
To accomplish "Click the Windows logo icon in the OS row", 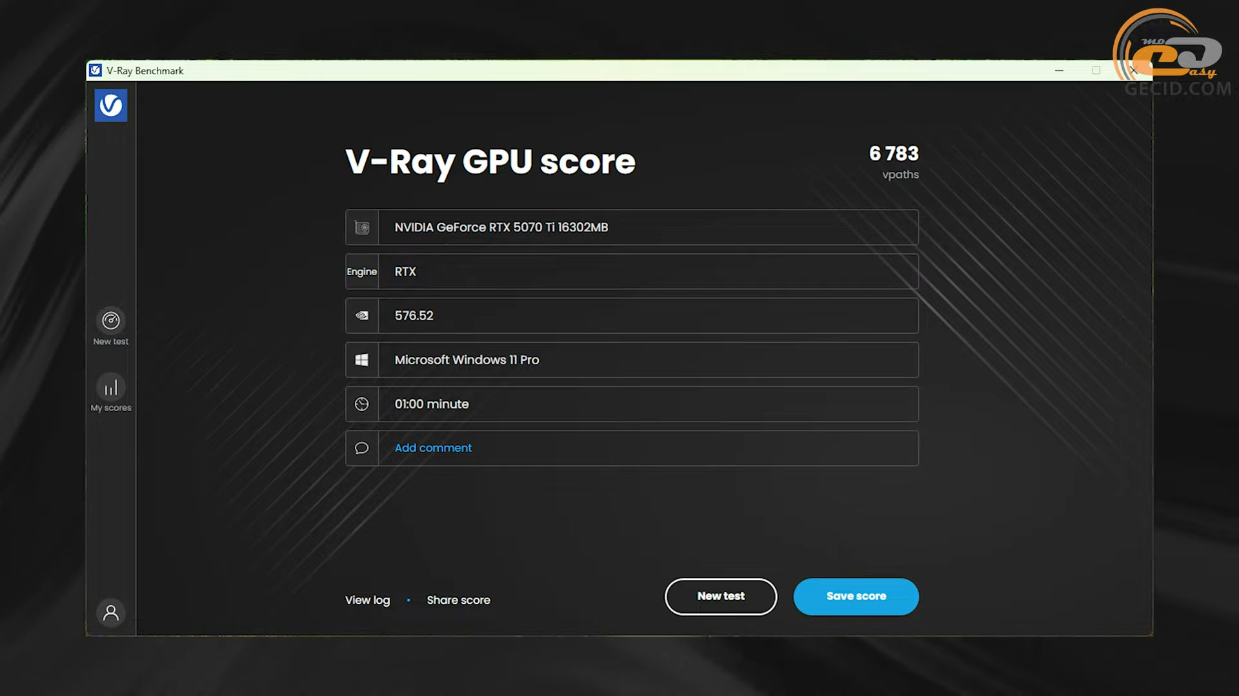I will pos(362,360).
